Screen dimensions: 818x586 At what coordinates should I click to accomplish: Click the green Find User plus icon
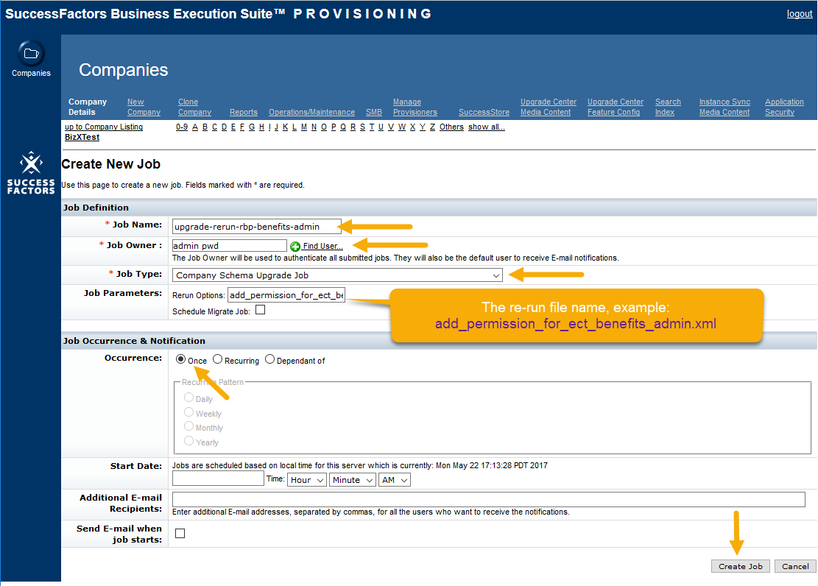(295, 247)
